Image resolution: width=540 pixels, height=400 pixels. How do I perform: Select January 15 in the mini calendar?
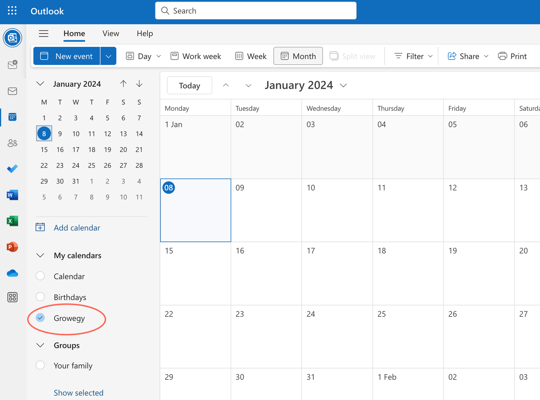[44, 149]
